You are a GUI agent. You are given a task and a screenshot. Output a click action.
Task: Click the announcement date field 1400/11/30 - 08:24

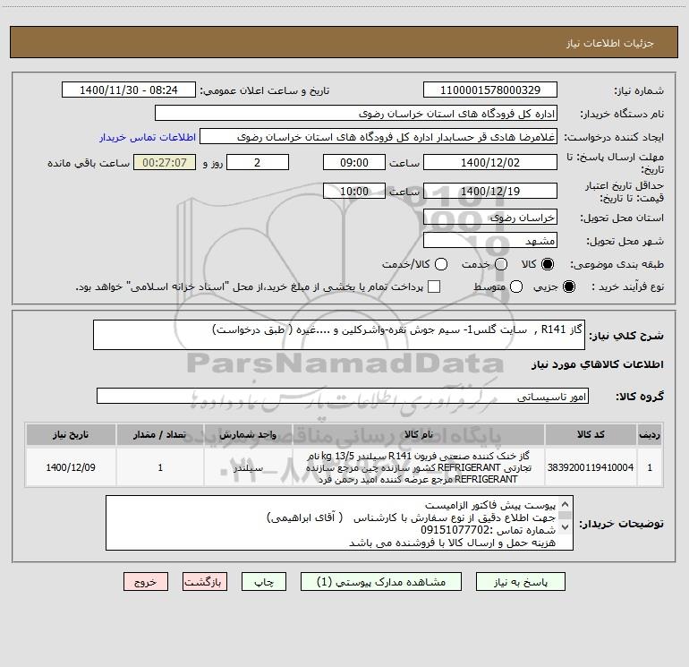(x=129, y=90)
